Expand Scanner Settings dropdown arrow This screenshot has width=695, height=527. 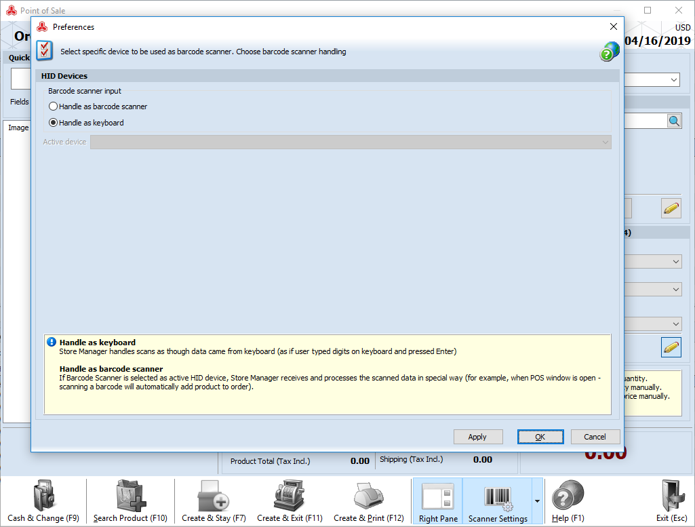coord(537,501)
